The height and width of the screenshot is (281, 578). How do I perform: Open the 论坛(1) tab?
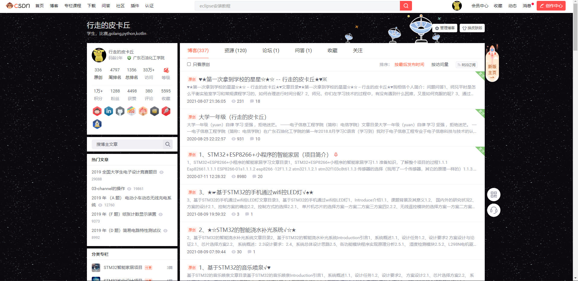click(x=270, y=51)
